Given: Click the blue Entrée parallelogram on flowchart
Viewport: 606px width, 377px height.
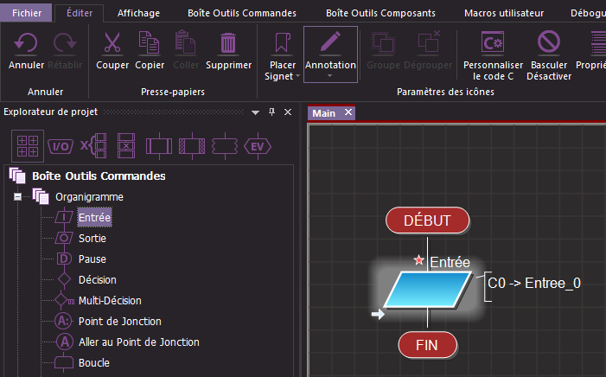Looking at the screenshot, I should coord(427,290).
